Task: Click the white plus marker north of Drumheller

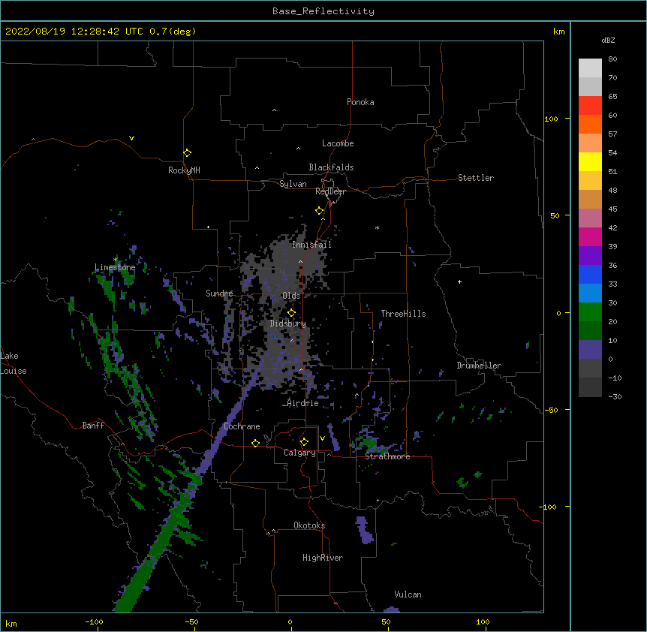Action: (x=459, y=281)
